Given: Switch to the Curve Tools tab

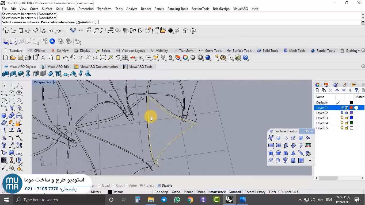Looking at the screenshot, I should point(213,51).
